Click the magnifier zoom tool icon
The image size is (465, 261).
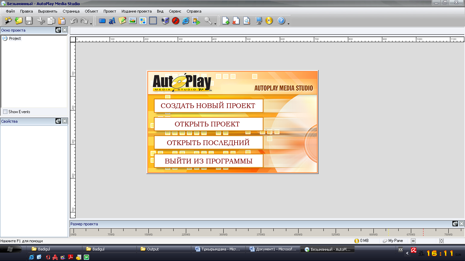tap(208, 21)
